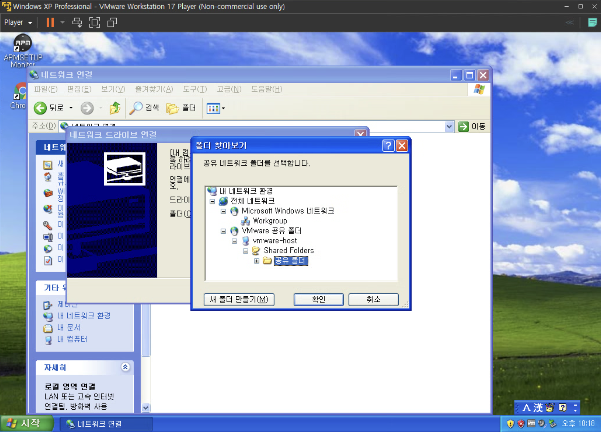
Task: Open the 도구(T) menu
Action: (x=195, y=89)
